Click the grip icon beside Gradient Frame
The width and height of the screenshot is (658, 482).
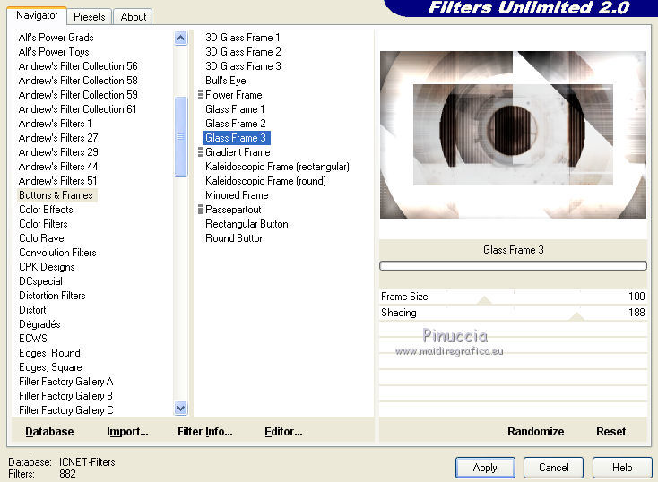pos(200,152)
